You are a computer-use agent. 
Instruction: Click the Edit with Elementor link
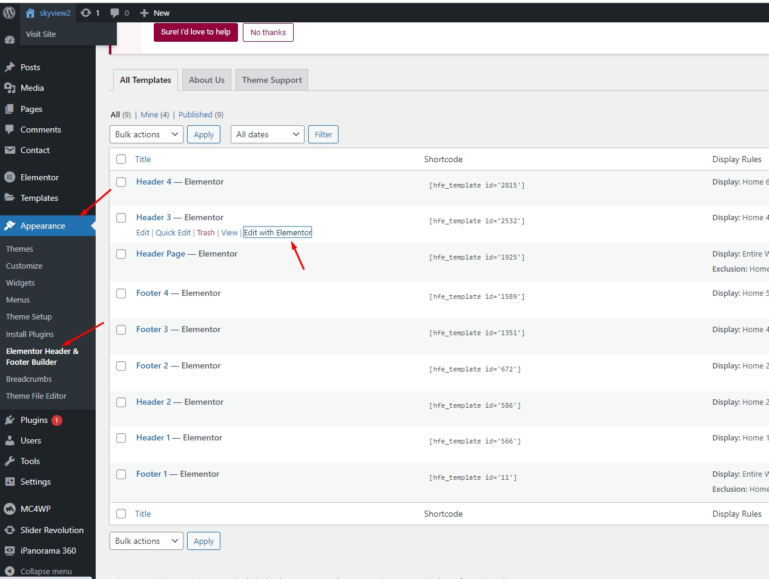coord(277,232)
